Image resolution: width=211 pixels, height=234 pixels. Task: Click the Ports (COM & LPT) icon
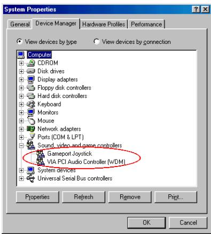coord(31,137)
